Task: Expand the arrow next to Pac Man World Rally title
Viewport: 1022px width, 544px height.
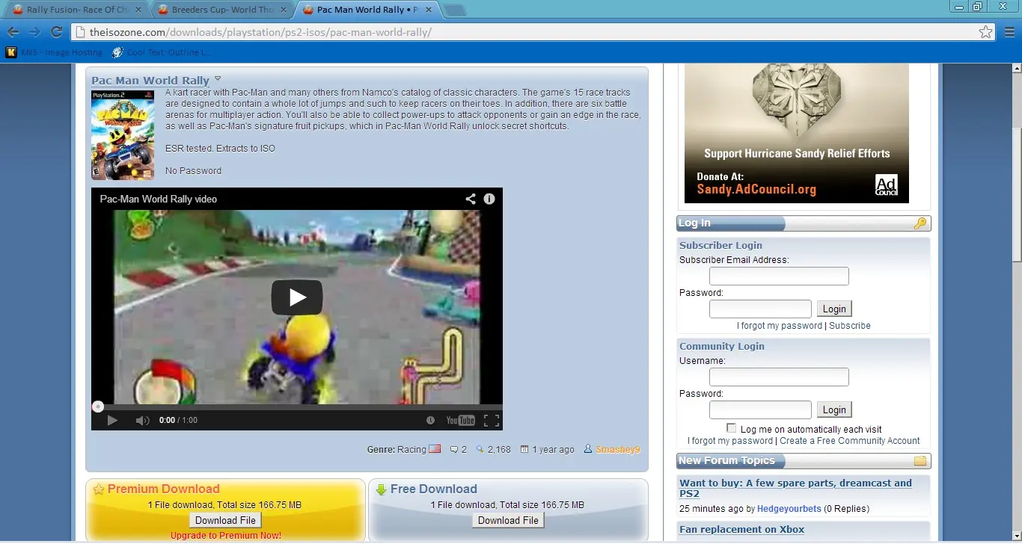Action: click(x=218, y=78)
